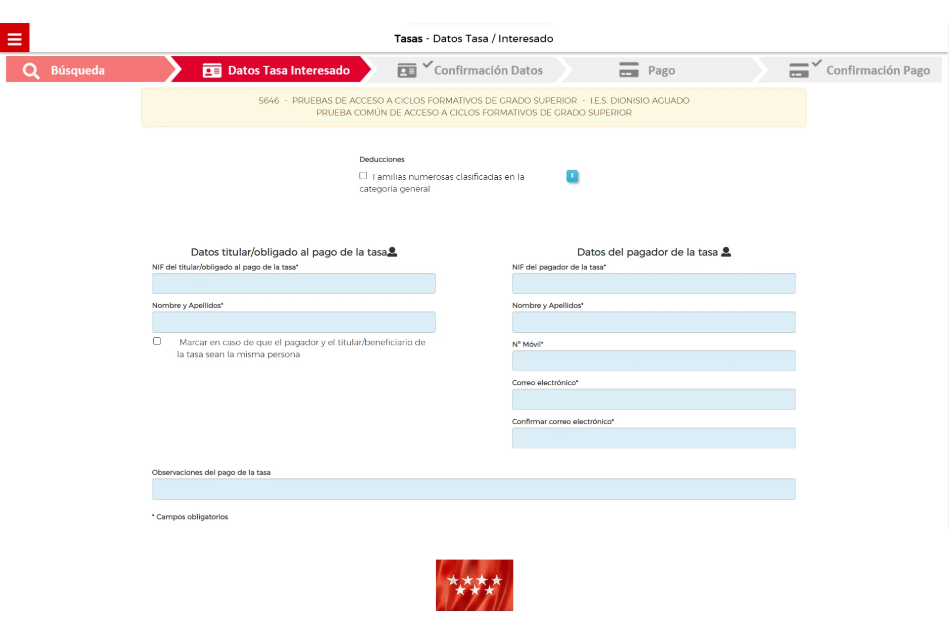Click the titular Nombre y Apellidos field
949x632 pixels.
point(294,322)
